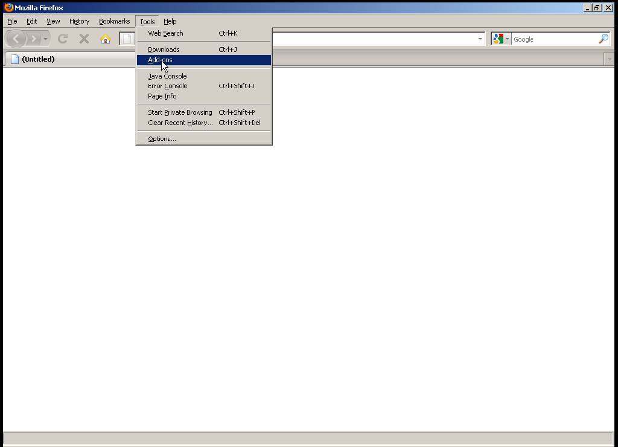Go to the Home page icon
Image resolution: width=618 pixels, height=447 pixels.
click(x=106, y=39)
